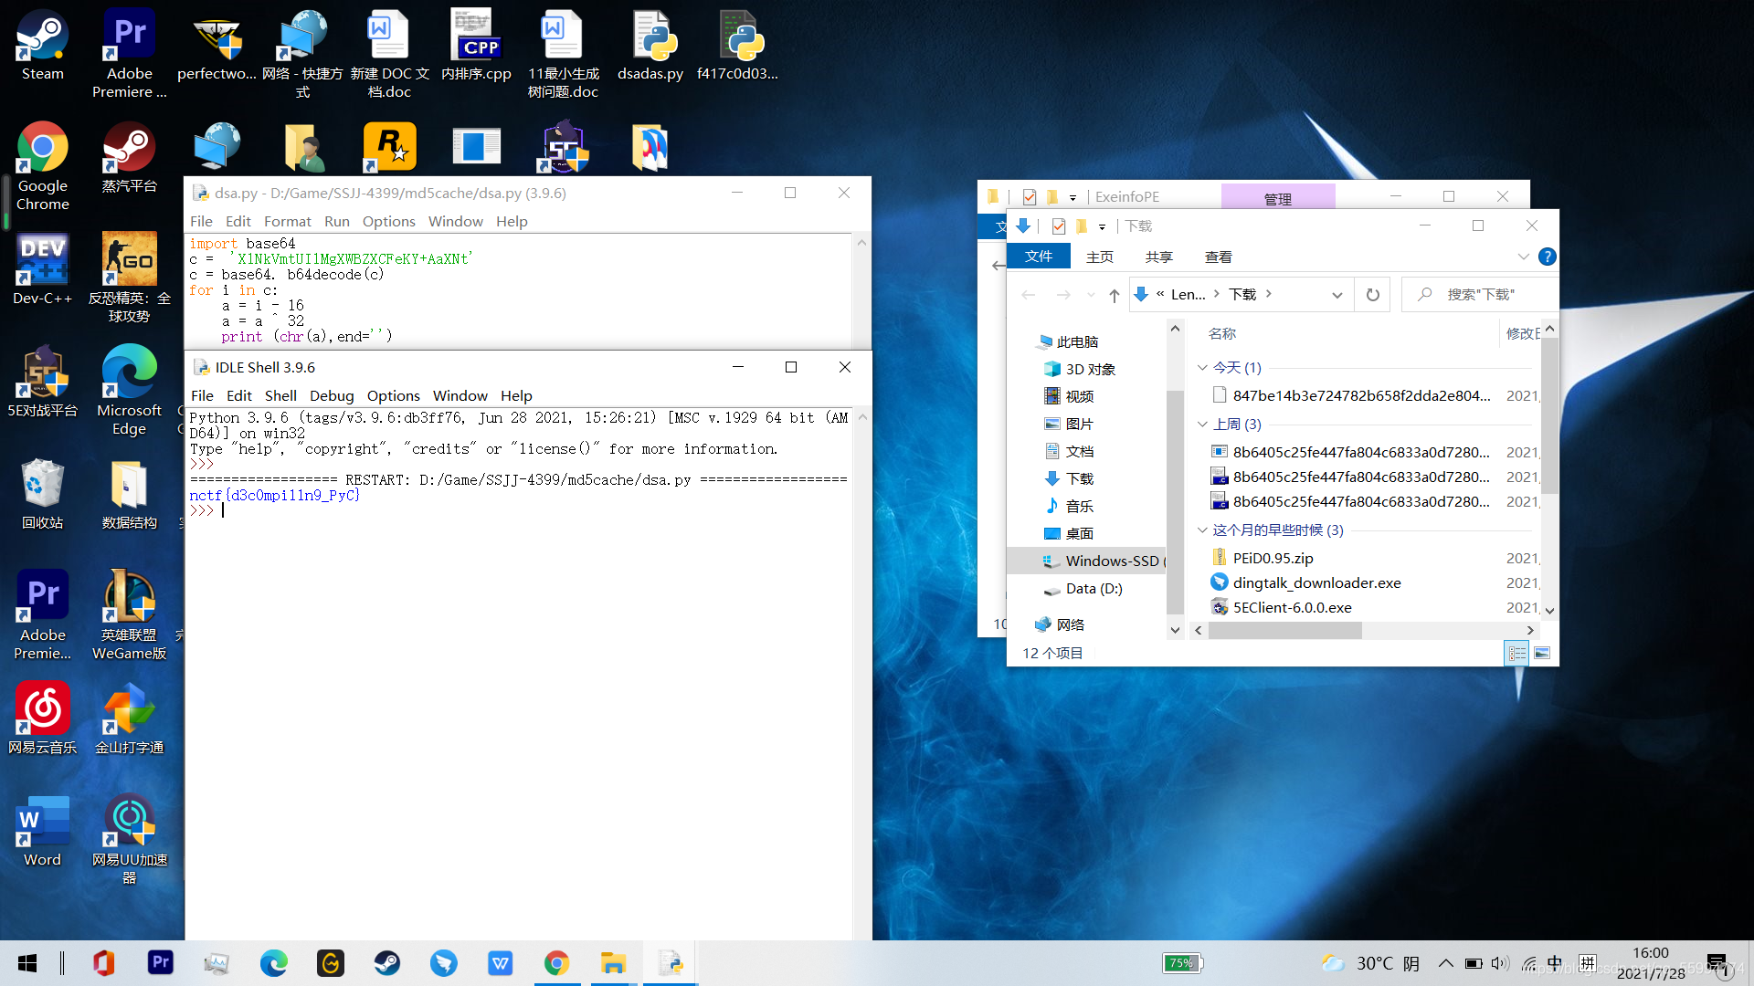Open the Explorer help question-mark icon
This screenshot has width=1754, height=986.
tap(1547, 257)
